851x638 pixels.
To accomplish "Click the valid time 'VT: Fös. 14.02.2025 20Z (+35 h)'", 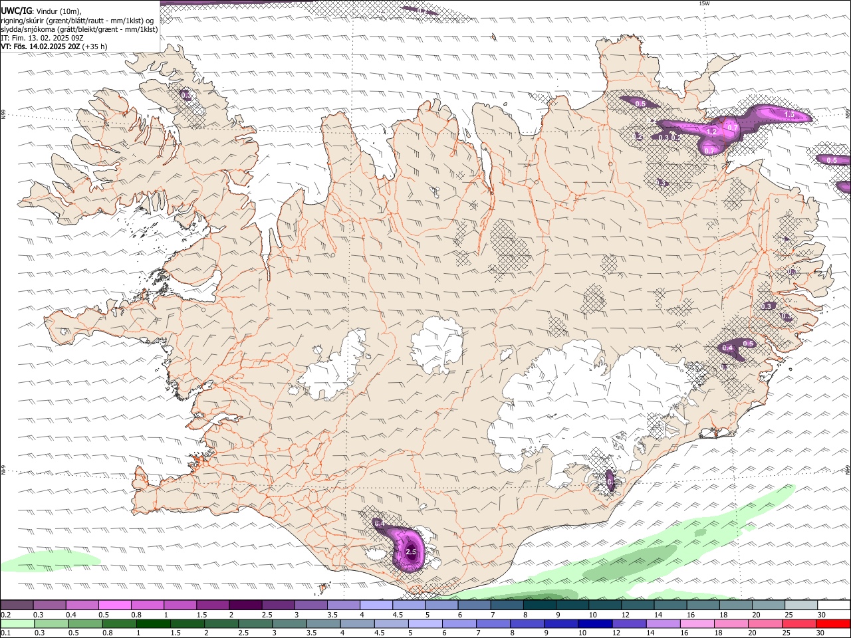I will (x=54, y=47).
